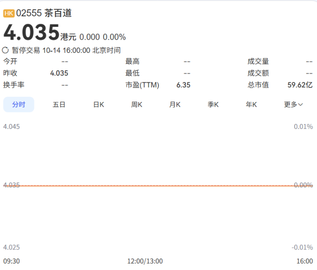Click the 昨收 value 4.035
Screen dimensions: 317x270
tap(59, 73)
